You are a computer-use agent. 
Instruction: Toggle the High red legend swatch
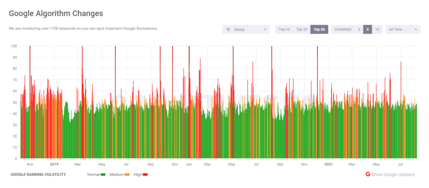(145, 175)
